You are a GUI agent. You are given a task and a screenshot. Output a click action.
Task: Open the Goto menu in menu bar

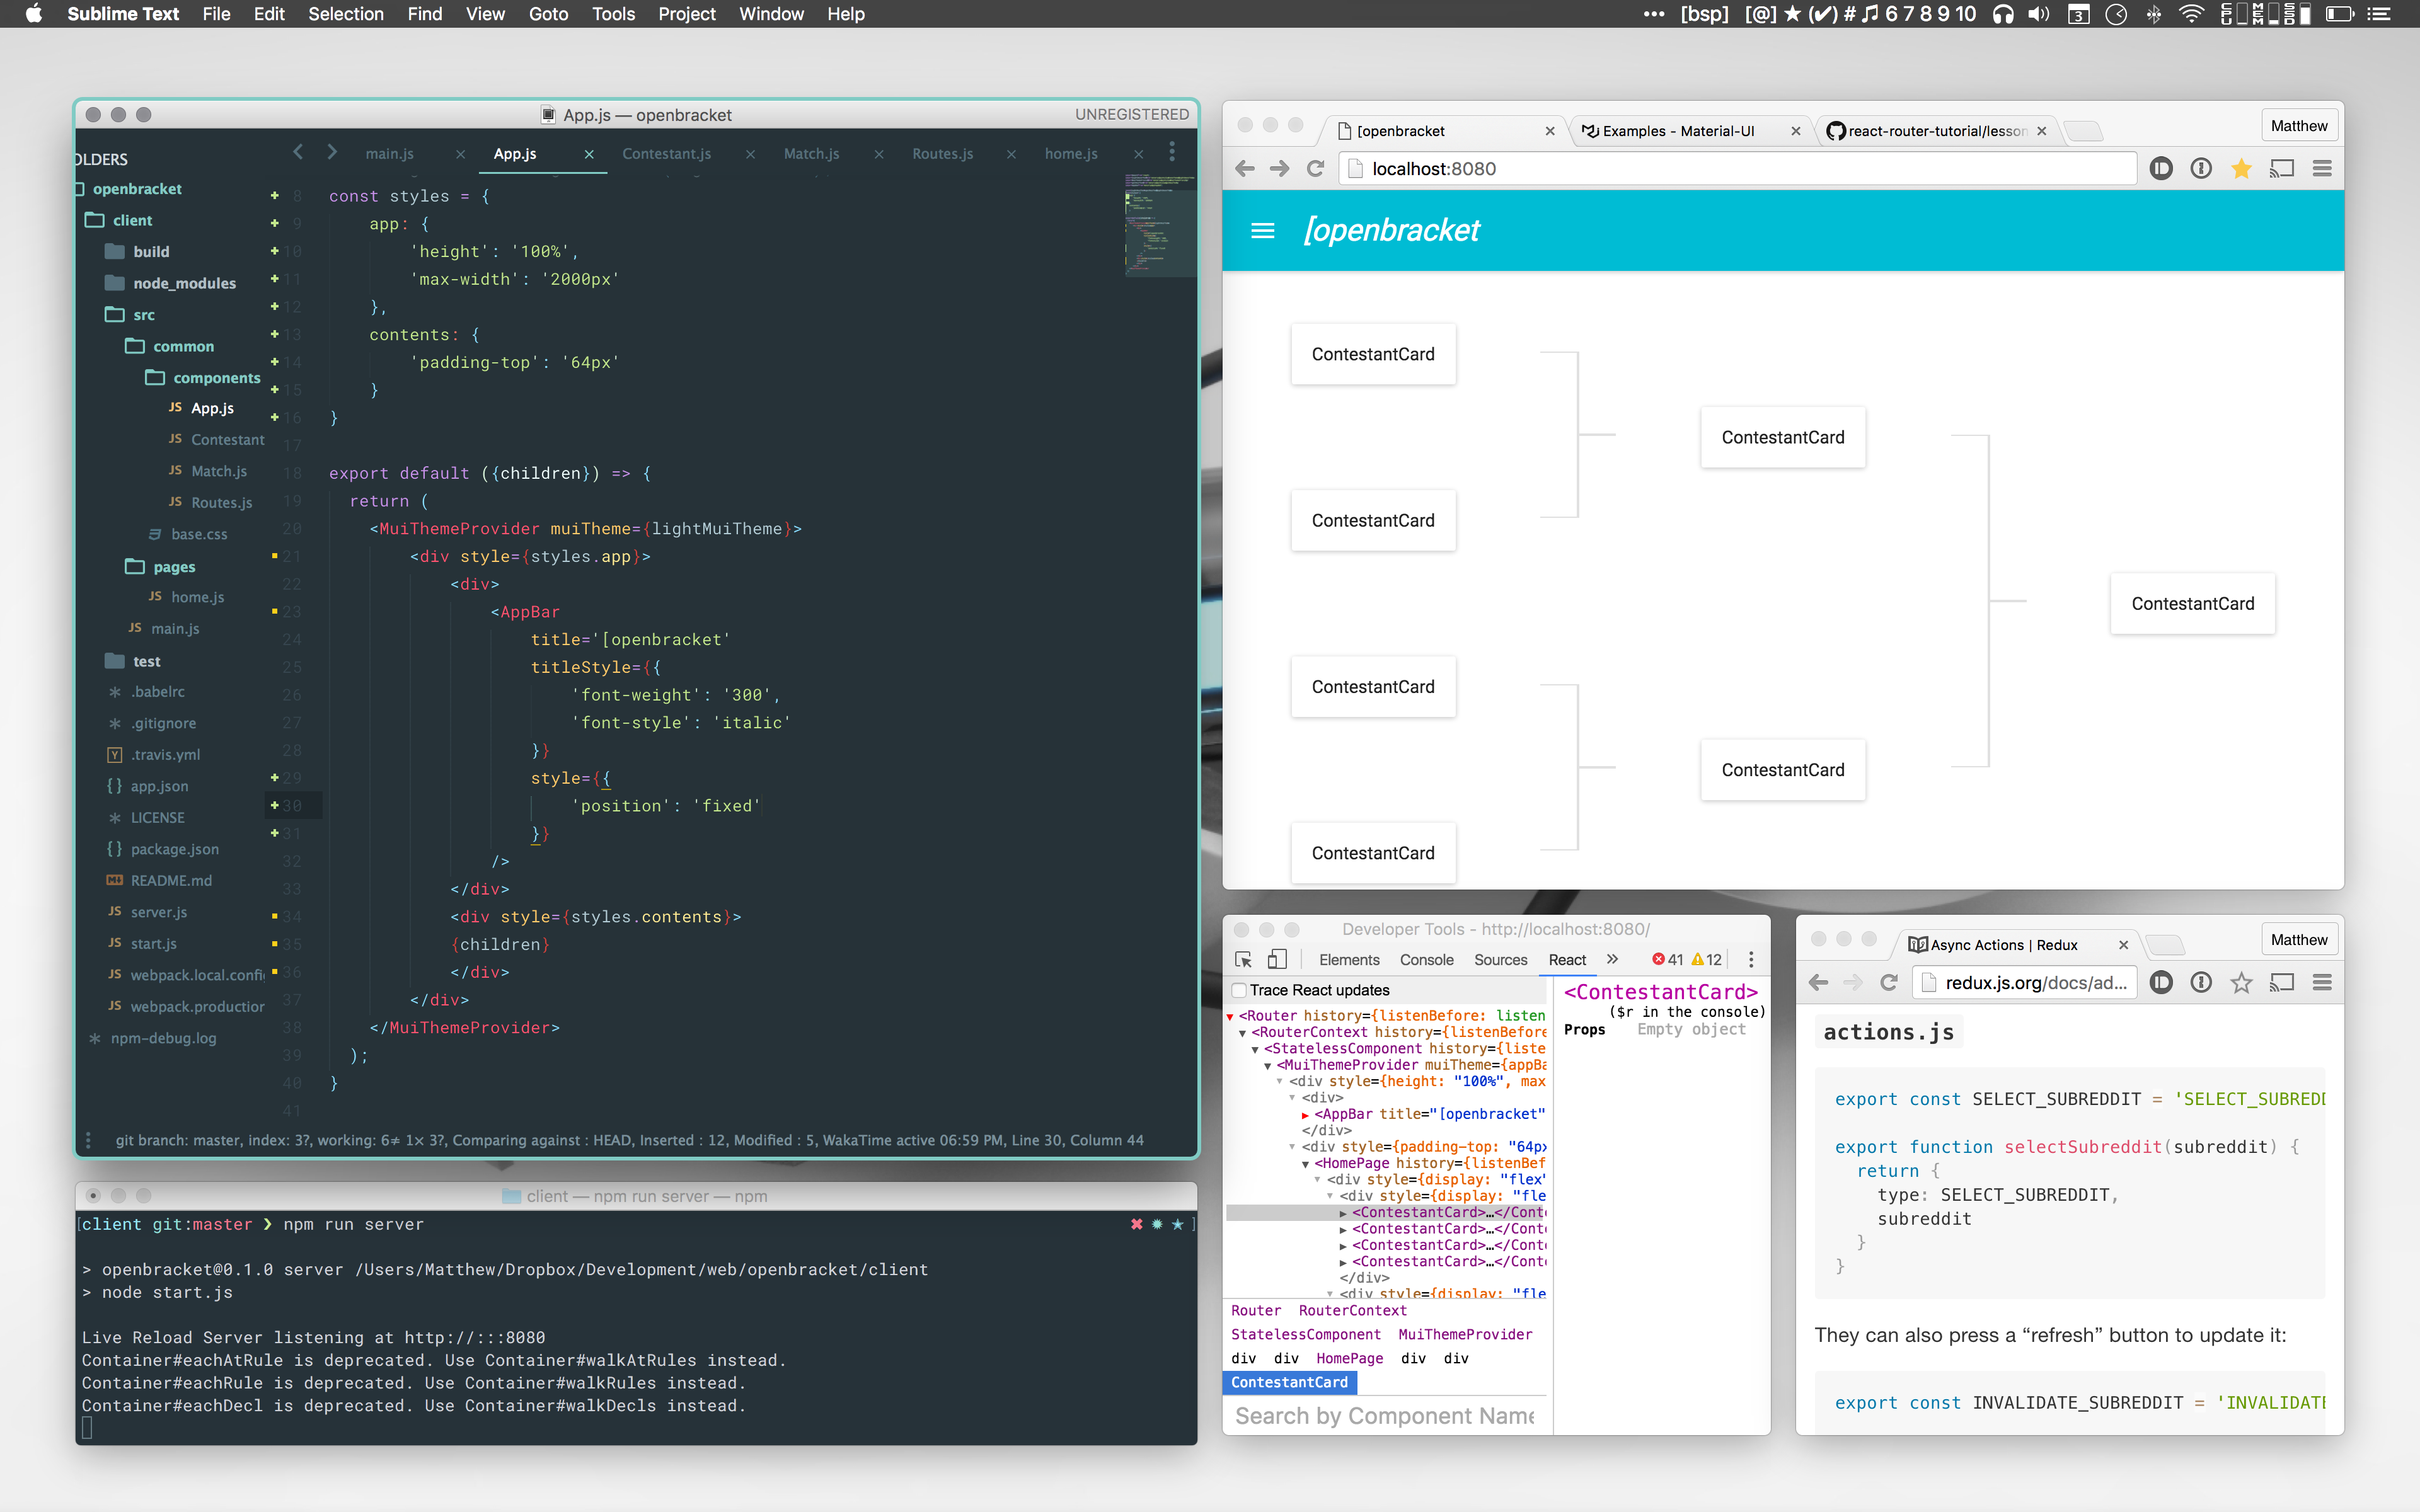coord(548,14)
